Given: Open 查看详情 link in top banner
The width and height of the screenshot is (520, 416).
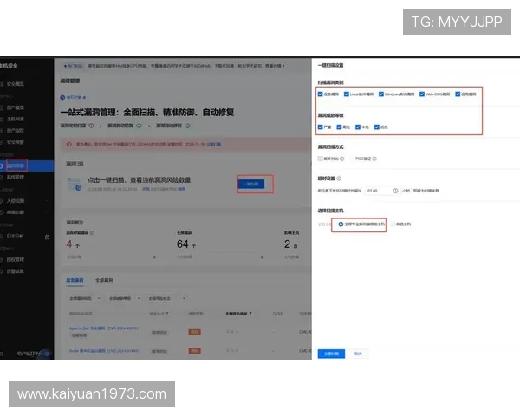Looking at the screenshot, I should pos(275,66).
